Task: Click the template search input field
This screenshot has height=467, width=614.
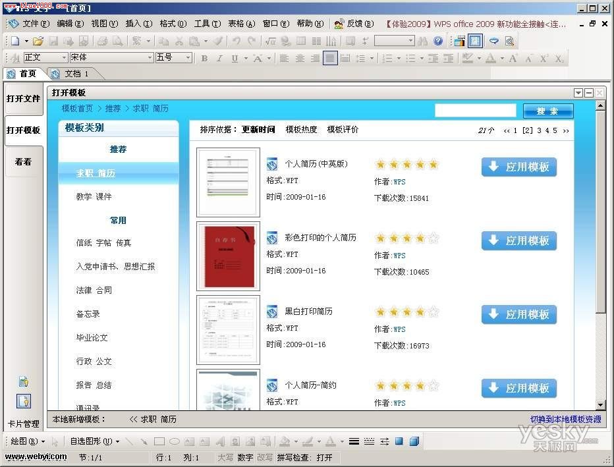Action: pyautogui.click(x=475, y=111)
